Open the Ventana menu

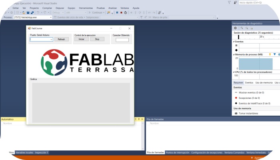coord(125,8)
